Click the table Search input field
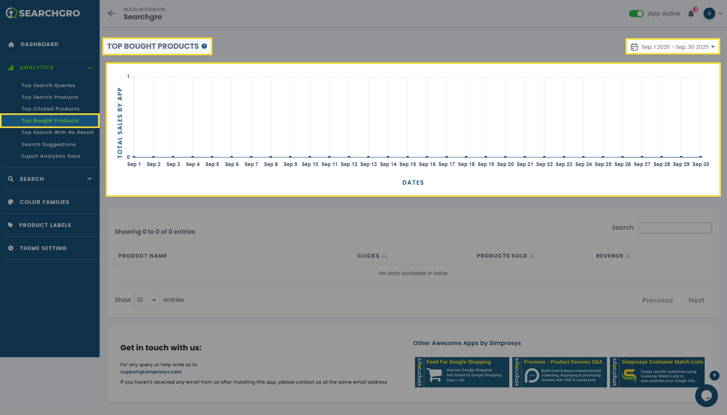 pos(675,228)
